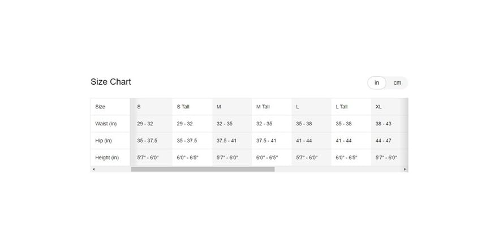The height and width of the screenshot is (249, 499).
Task: Click the Waist (in) row label
Action: (106, 124)
